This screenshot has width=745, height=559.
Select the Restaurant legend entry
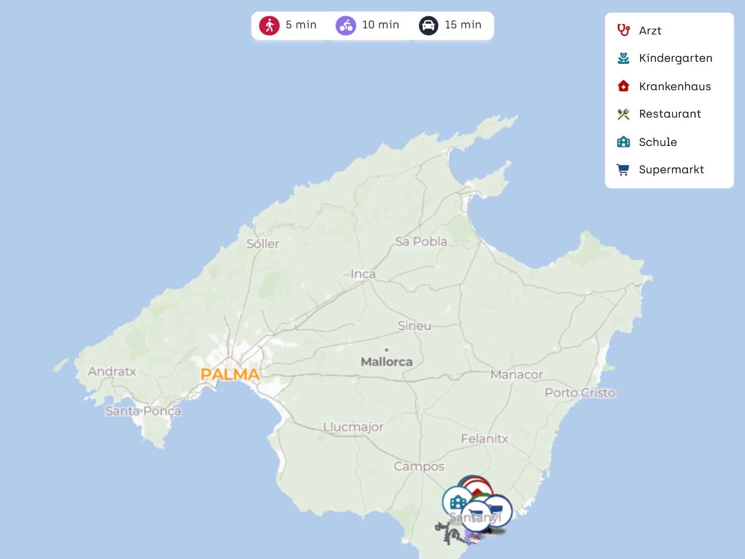pyautogui.click(x=669, y=114)
